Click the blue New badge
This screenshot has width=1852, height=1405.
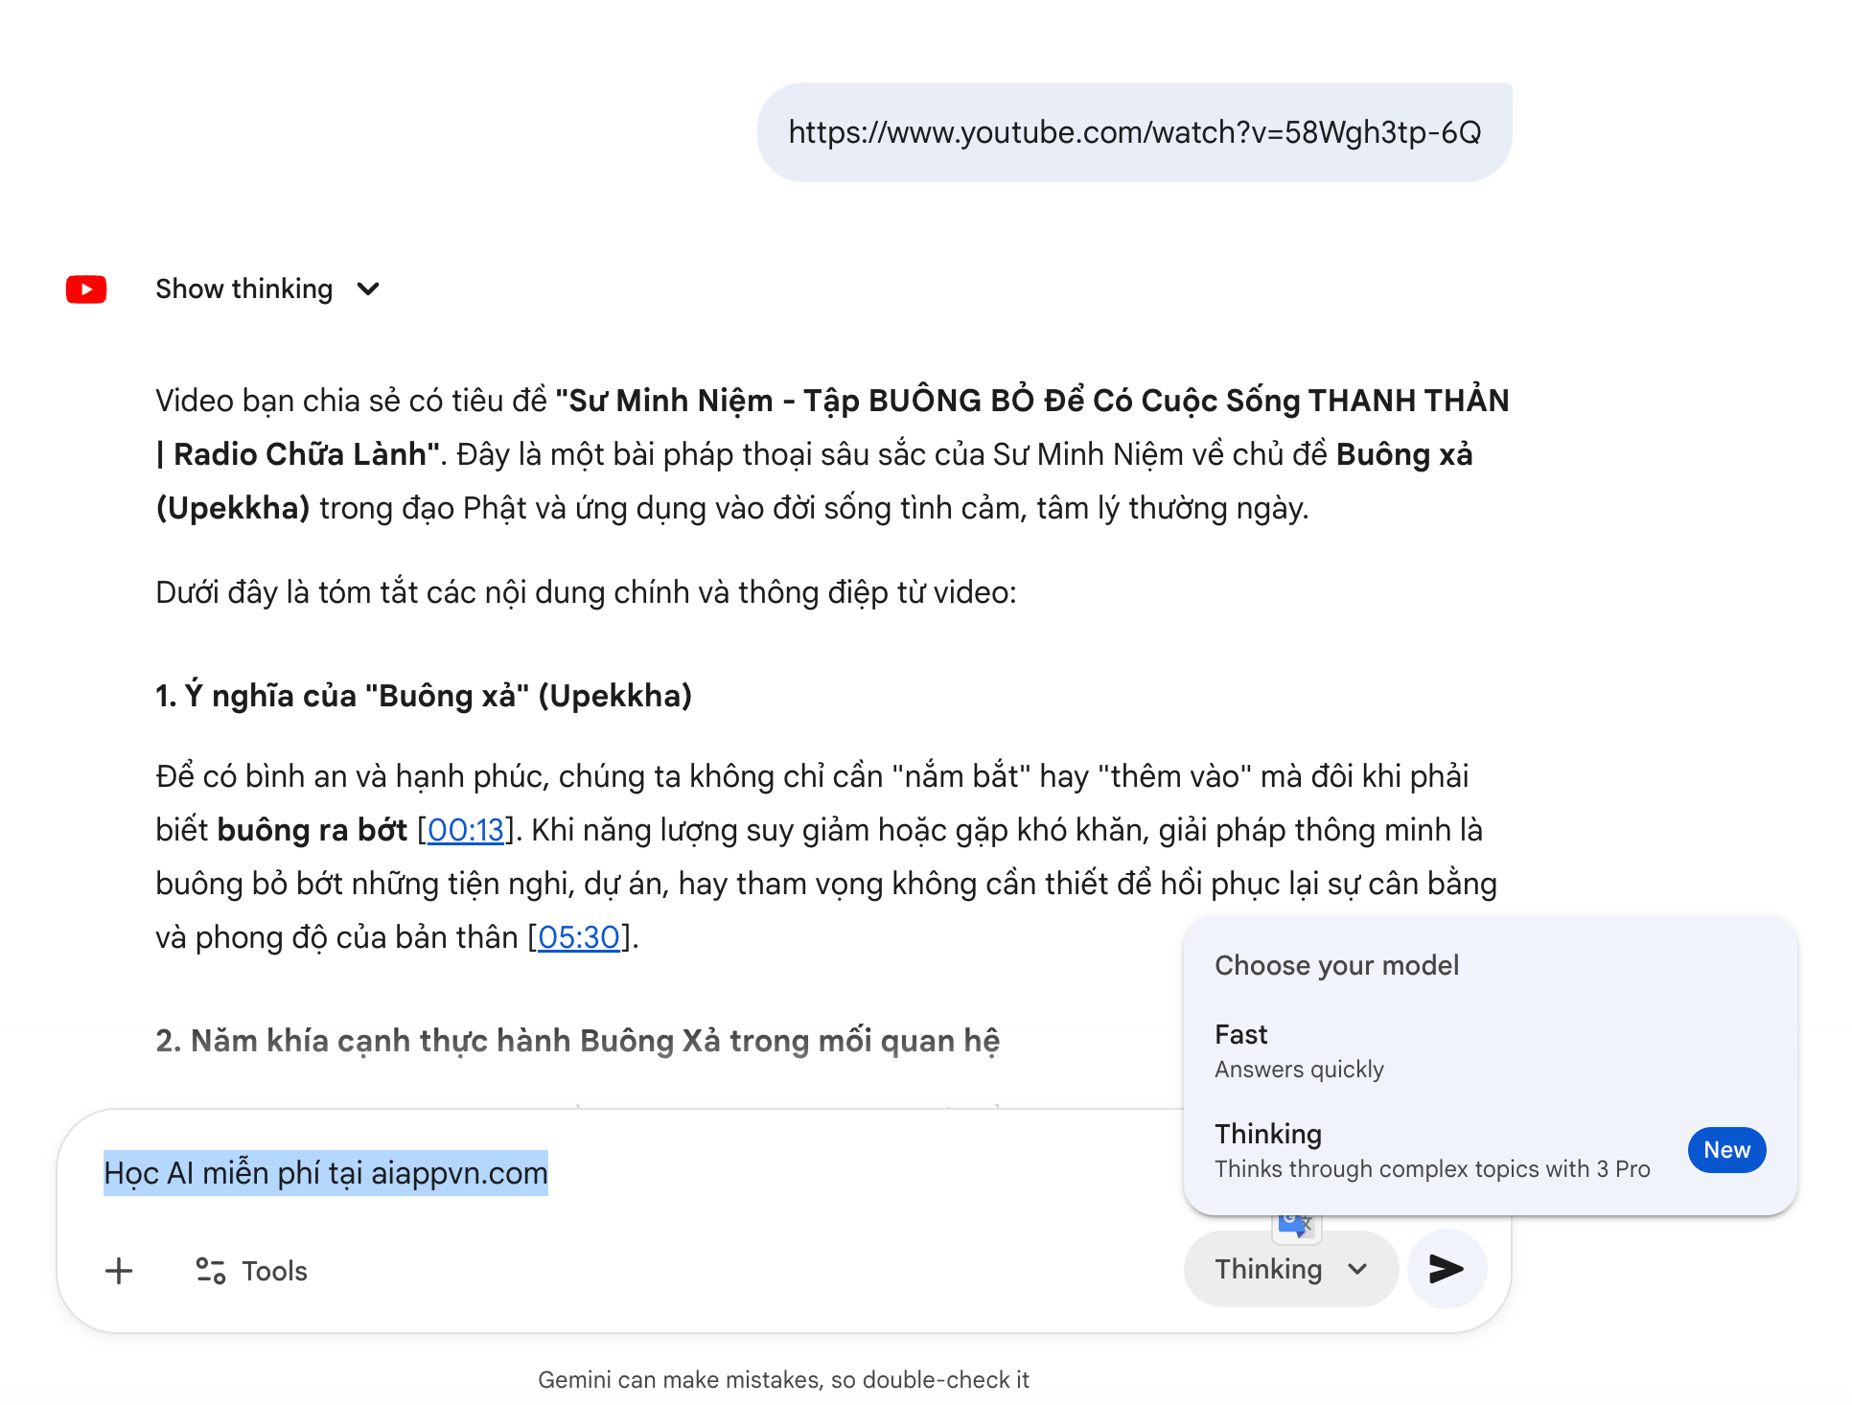(1726, 1150)
